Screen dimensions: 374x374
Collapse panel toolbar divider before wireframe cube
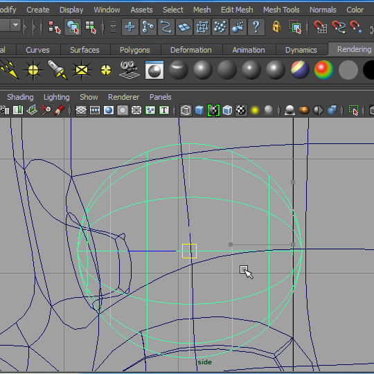[x=175, y=110]
